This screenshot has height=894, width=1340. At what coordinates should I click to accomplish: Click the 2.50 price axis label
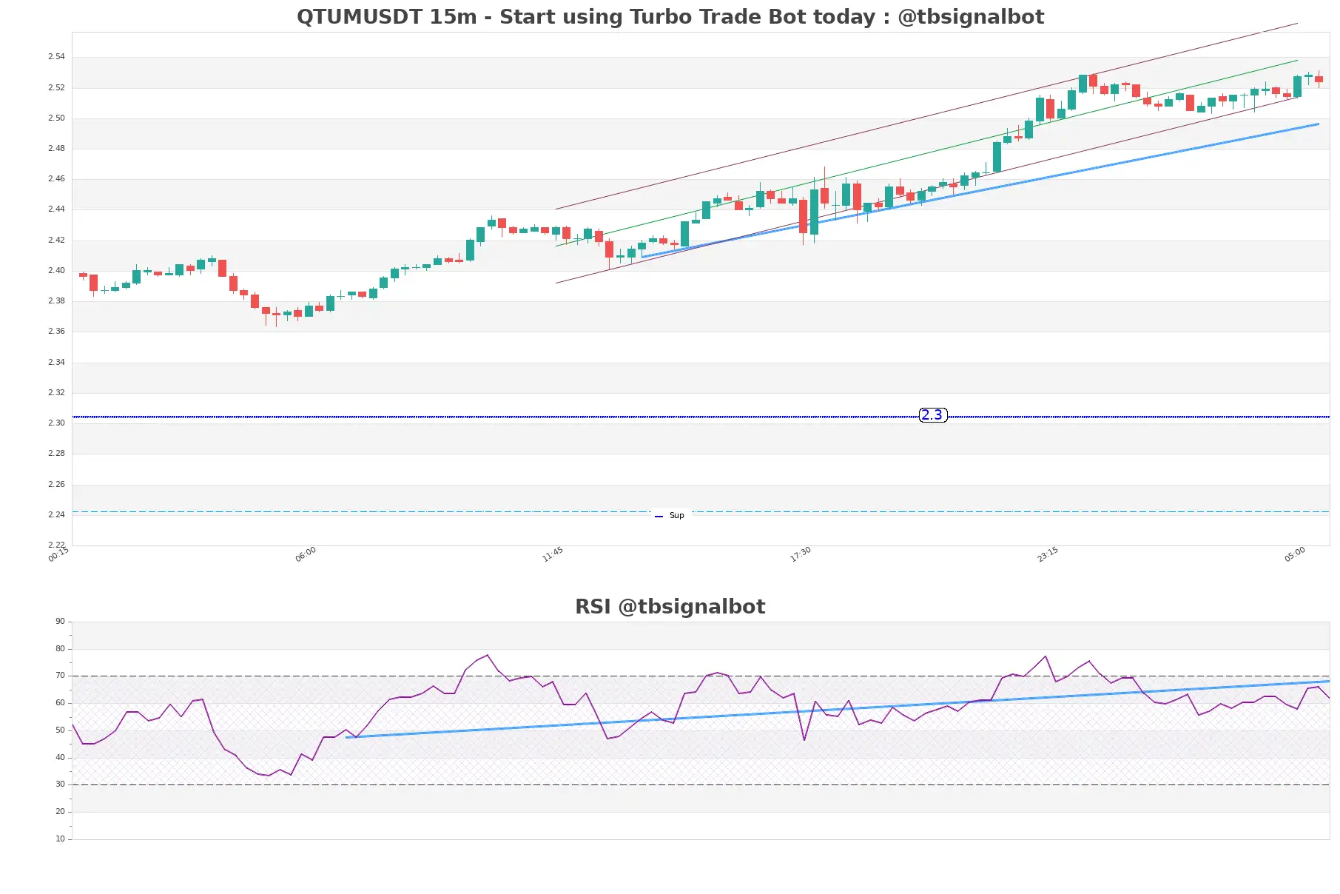pos(56,118)
